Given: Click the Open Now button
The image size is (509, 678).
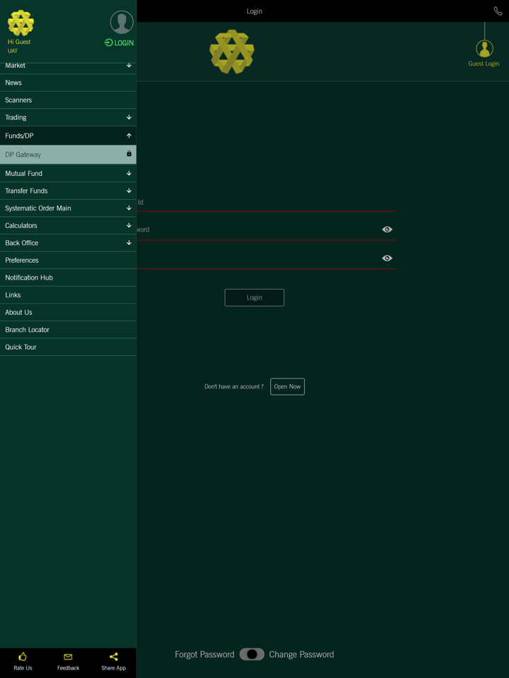Looking at the screenshot, I should pyautogui.click(x=287, y=386).
